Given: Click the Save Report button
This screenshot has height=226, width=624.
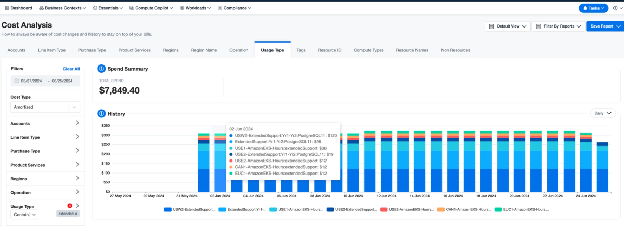Looking at the screenshot, I should 603,26.
